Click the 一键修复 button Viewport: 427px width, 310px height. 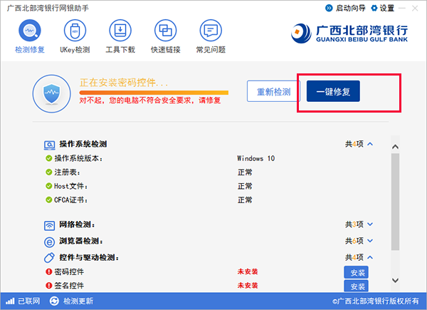click(333, 91)
